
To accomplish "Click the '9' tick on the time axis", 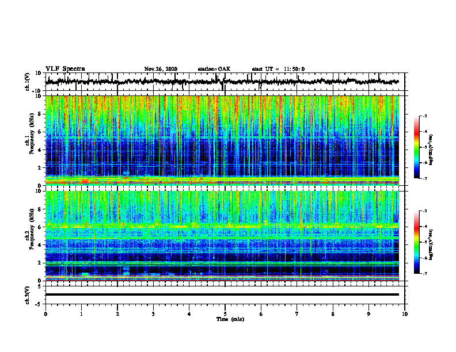I will pyautogui.click(x=368, y=314).
